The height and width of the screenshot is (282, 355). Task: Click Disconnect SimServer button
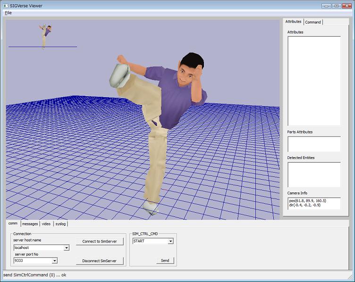pyautogui.click(x=100, y=261)
